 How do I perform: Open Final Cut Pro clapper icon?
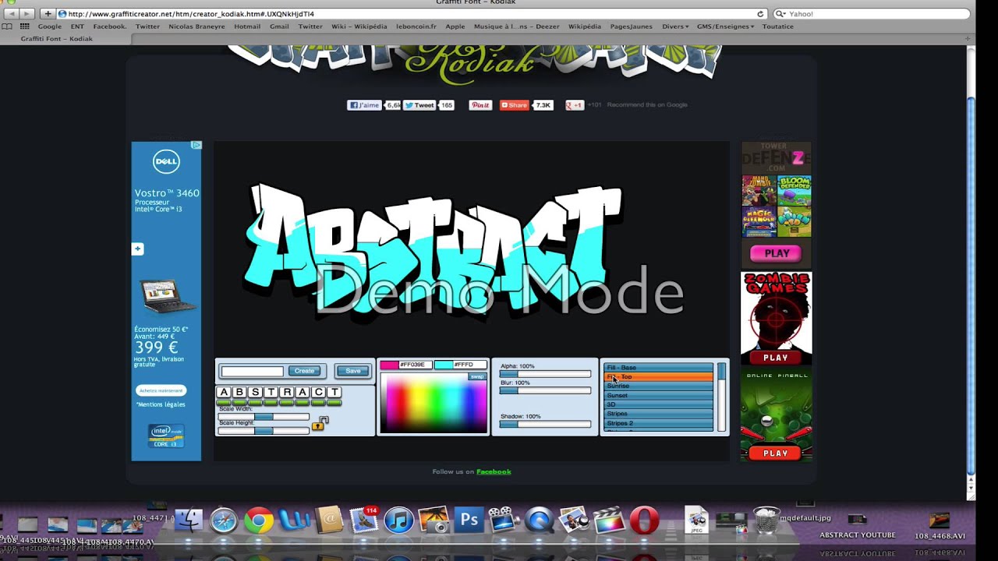(610, 520)
